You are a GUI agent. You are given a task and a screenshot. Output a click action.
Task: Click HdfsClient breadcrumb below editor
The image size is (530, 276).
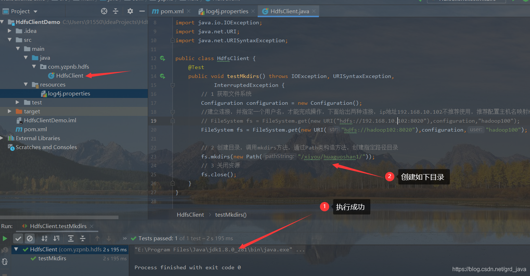coord(190,215)
